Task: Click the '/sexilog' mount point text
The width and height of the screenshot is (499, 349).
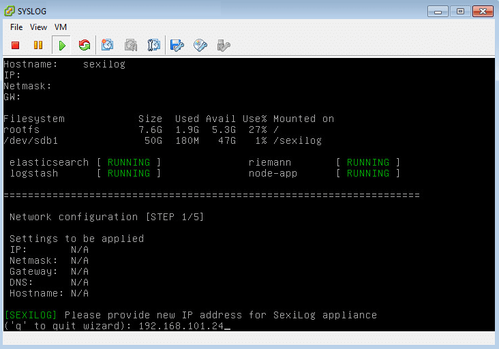Action: pos(297,140)
